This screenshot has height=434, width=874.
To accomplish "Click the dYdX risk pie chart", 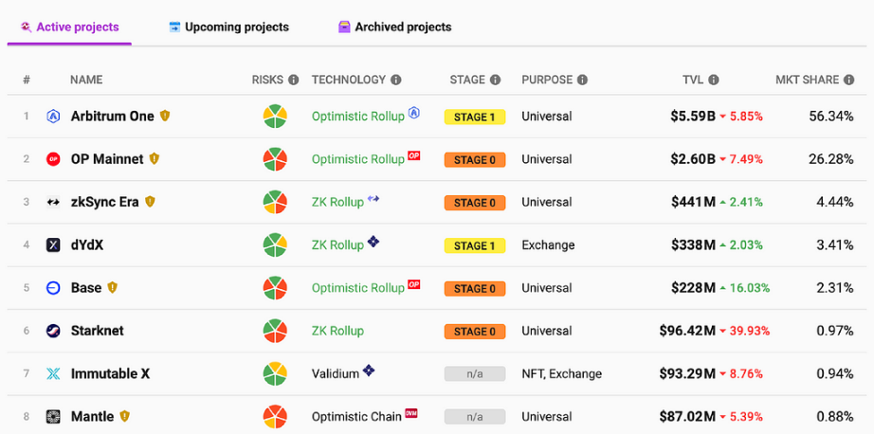I will point(275,245).
